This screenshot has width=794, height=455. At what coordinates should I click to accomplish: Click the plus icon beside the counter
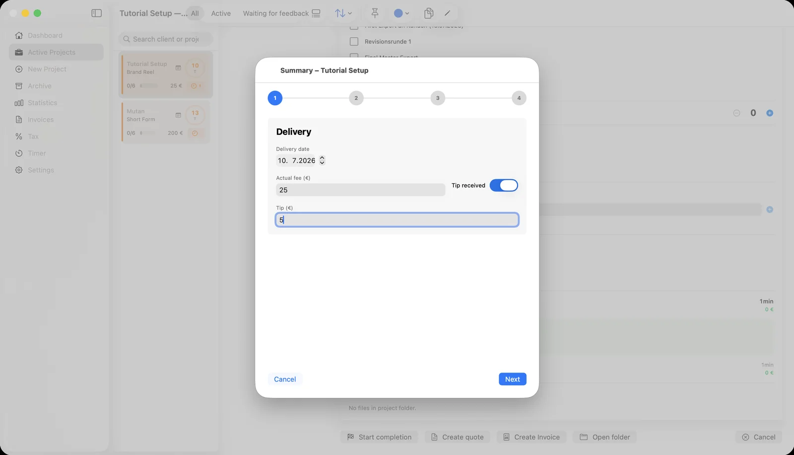pyautogui.click(x=770, y=113)
